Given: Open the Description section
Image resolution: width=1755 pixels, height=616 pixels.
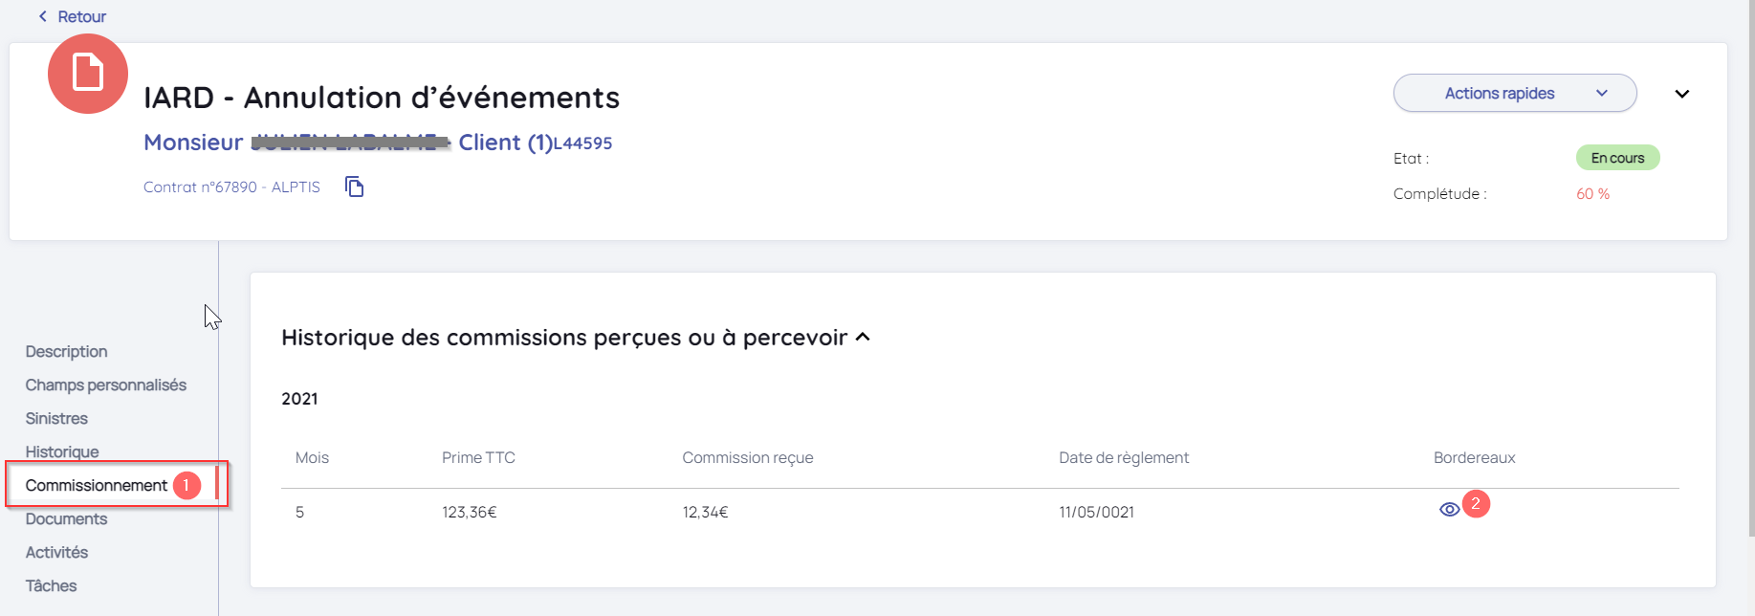Looking at the screenshot, I should tap(67, 351).
